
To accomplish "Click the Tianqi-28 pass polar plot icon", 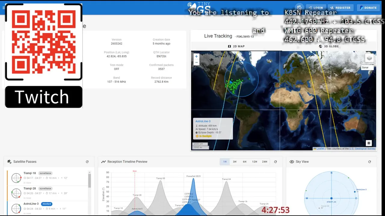I will (16, 193).
